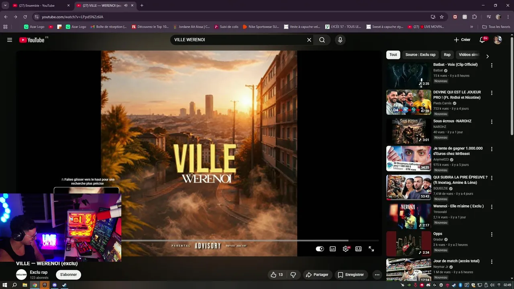514x289 pixels.
Task: Show more bookmarks chevron
Action: pyautogui.click(x=471, y=27)
